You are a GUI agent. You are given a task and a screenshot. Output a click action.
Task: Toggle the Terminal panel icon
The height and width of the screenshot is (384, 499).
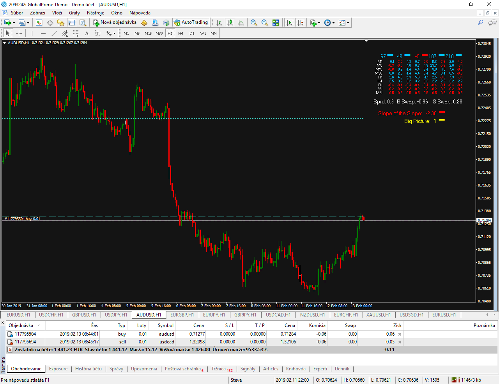pos(72,23)
